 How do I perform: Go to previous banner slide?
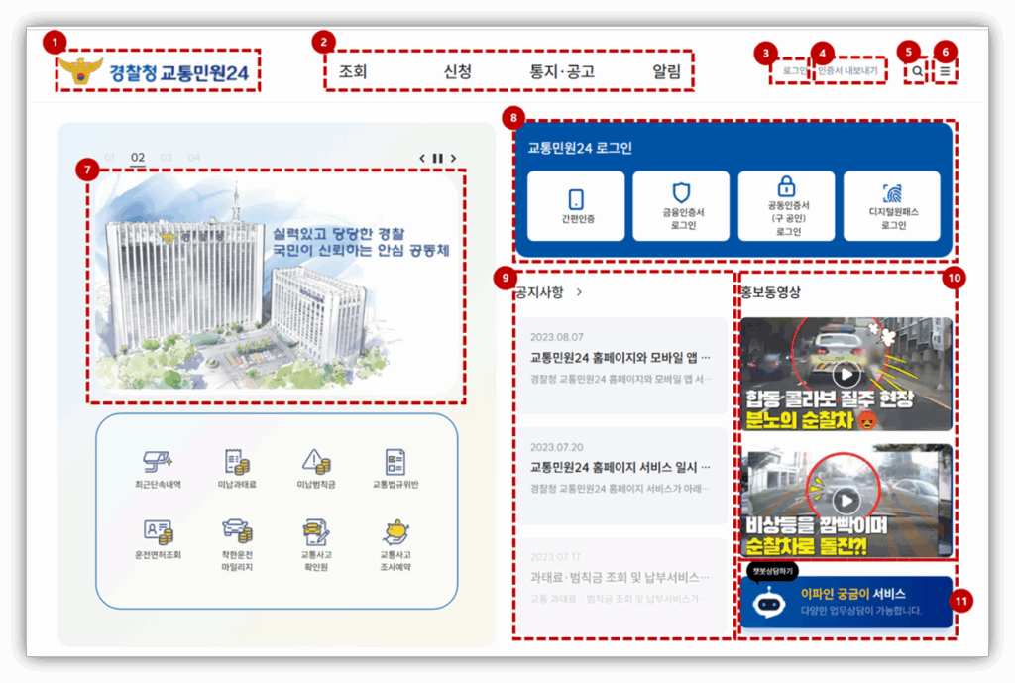(x=422, y=158)
